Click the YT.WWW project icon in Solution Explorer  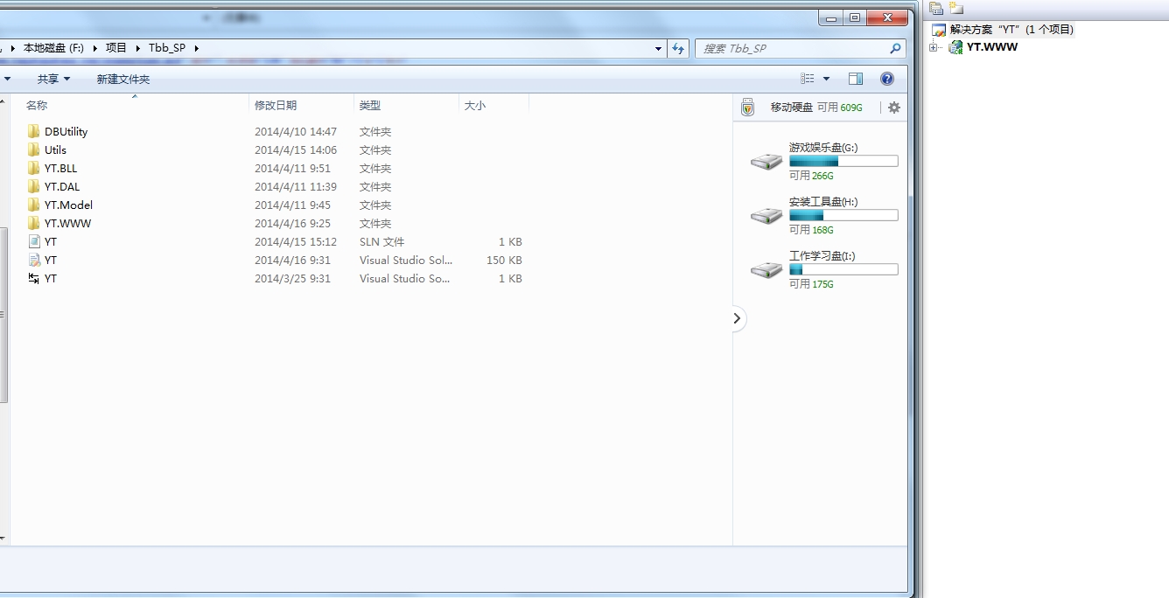point(956,47)
